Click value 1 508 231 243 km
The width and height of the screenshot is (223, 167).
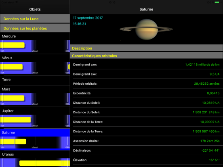206,112
